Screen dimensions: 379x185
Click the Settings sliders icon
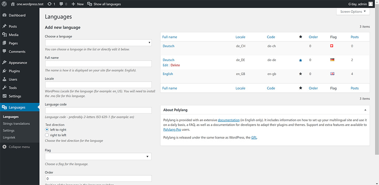pos(4,96)
